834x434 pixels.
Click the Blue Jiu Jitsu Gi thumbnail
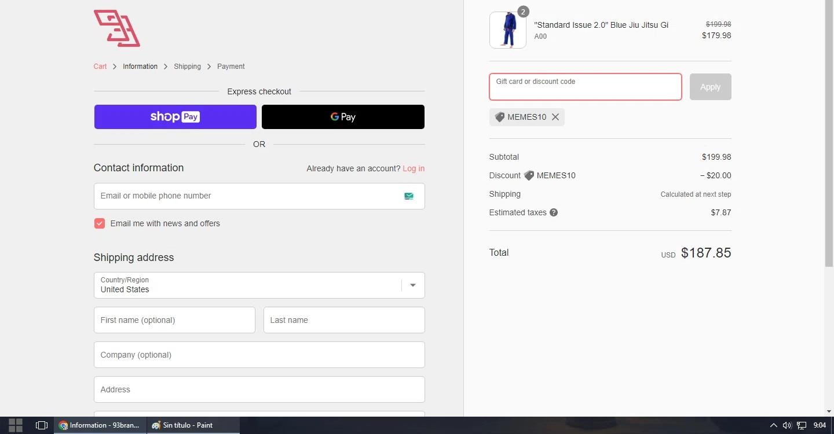point(507,30)
